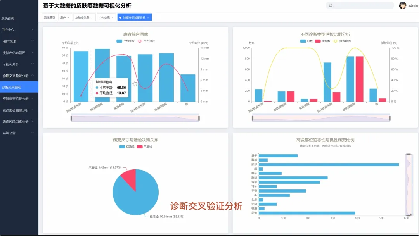Switch to the 系统首页 tab
Viewport: 419px width, 236px height.
pyautogui.click(x=49, y=17)
